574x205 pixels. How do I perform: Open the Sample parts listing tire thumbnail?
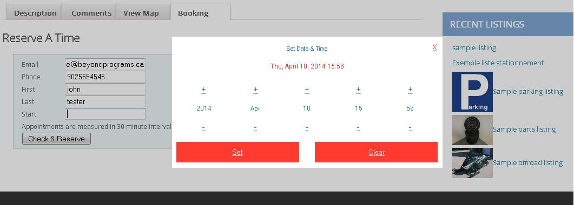(472, 130)
